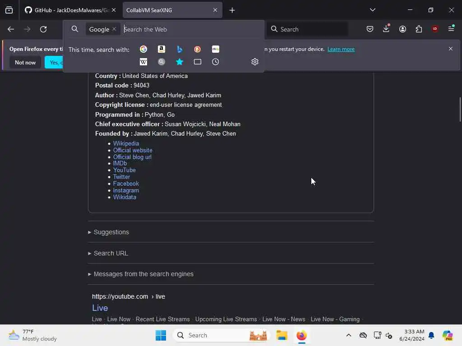
Task: Save to Pocket icon
Action: coord(370,29)
